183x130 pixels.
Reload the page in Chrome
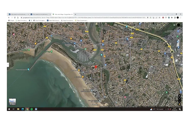[x=15, y=17]
